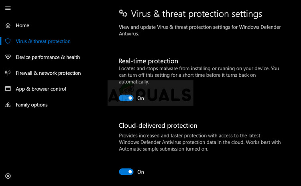Click the Device health heart icon

8,57
